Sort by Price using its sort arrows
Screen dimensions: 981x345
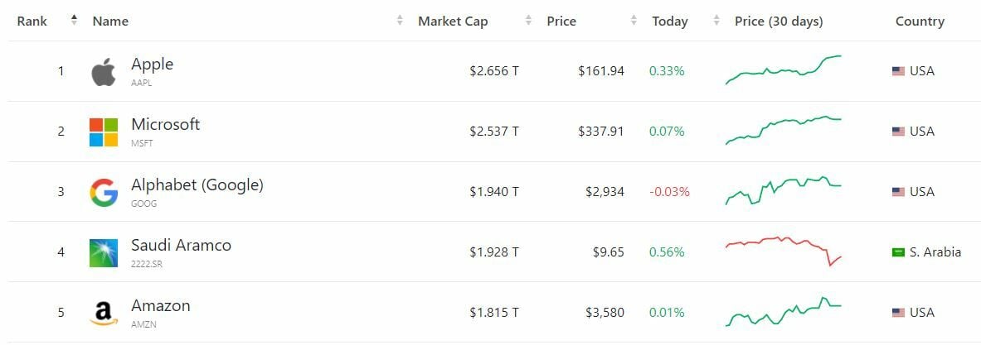tap(634, 21)
